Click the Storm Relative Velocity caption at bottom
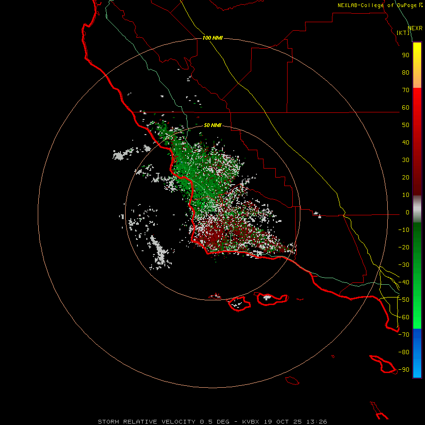This screenshot has height=425, width=425. [212, 422]
